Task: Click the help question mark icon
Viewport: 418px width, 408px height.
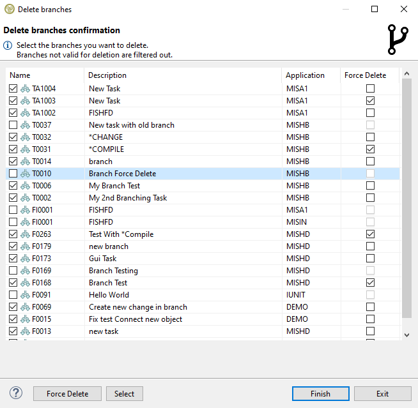Action: coord(17,393)
